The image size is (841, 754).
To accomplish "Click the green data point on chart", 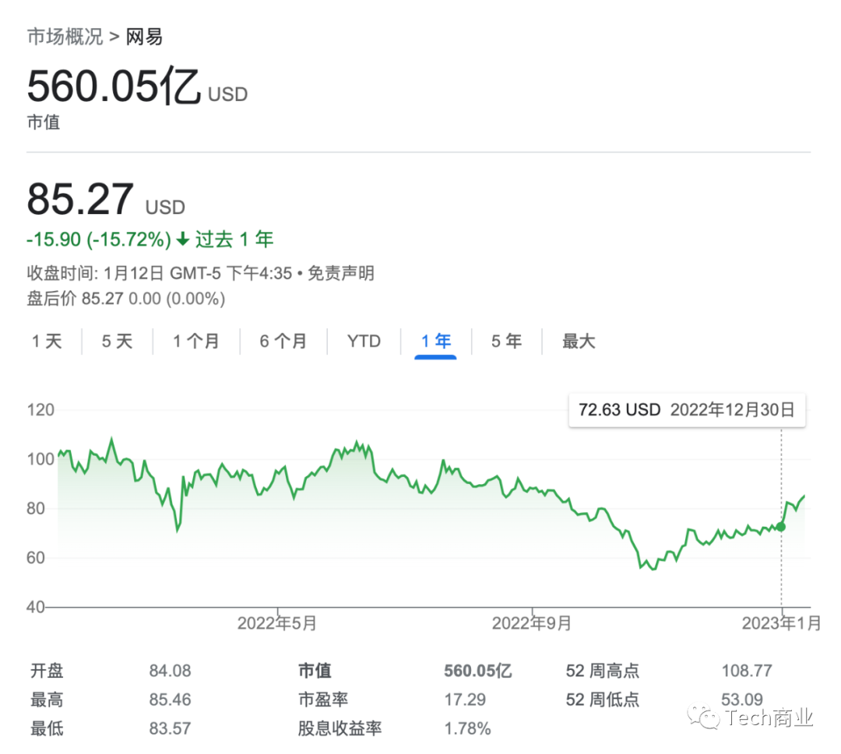I will [781, 527].
